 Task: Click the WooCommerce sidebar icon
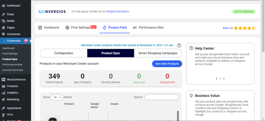[x=3, y=80]
